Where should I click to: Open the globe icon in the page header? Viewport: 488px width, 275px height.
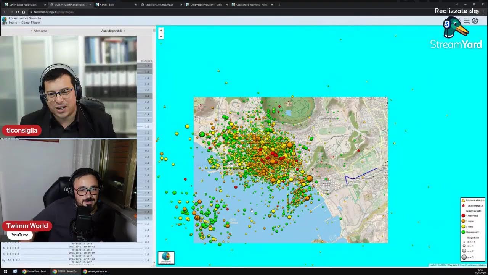[475, 21]
